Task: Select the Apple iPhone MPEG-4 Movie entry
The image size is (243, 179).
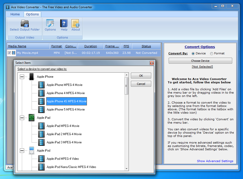Action: [x=65, y=85]
